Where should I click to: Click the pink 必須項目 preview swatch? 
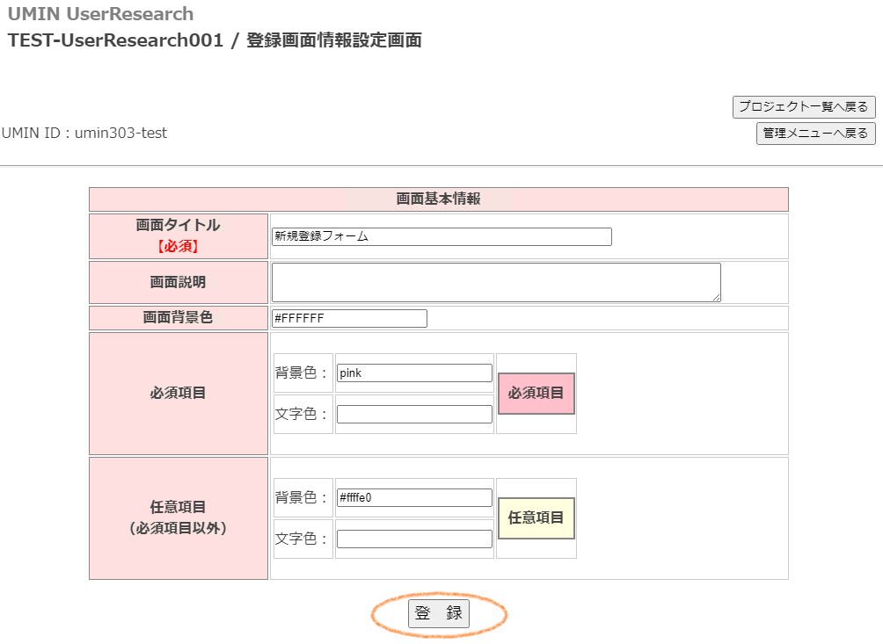pos(536,394)
